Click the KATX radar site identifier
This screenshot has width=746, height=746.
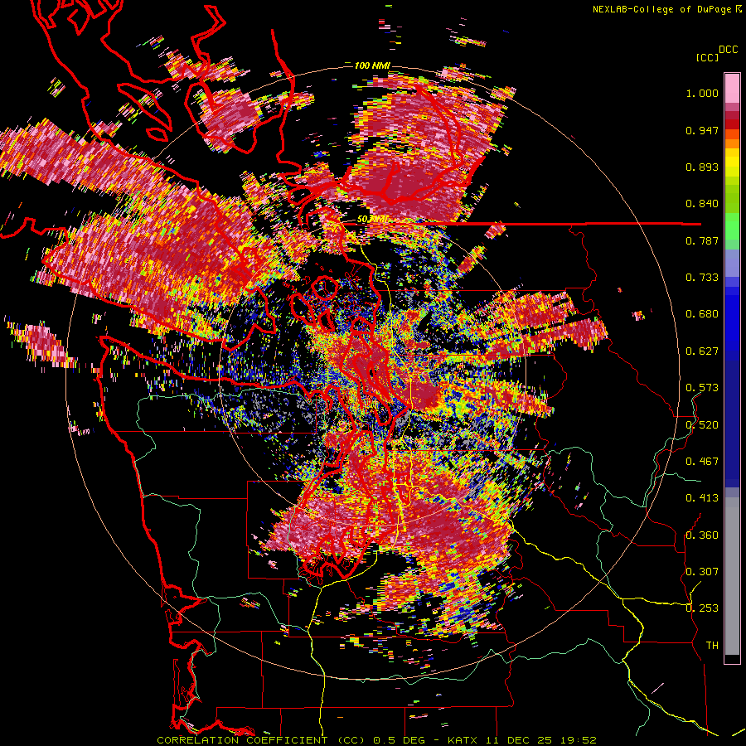pyautogui.click(x=464, y=740)
